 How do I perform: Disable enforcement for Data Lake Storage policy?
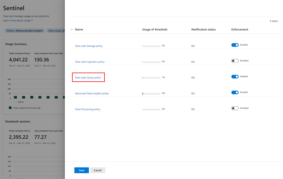click(235, 45)
